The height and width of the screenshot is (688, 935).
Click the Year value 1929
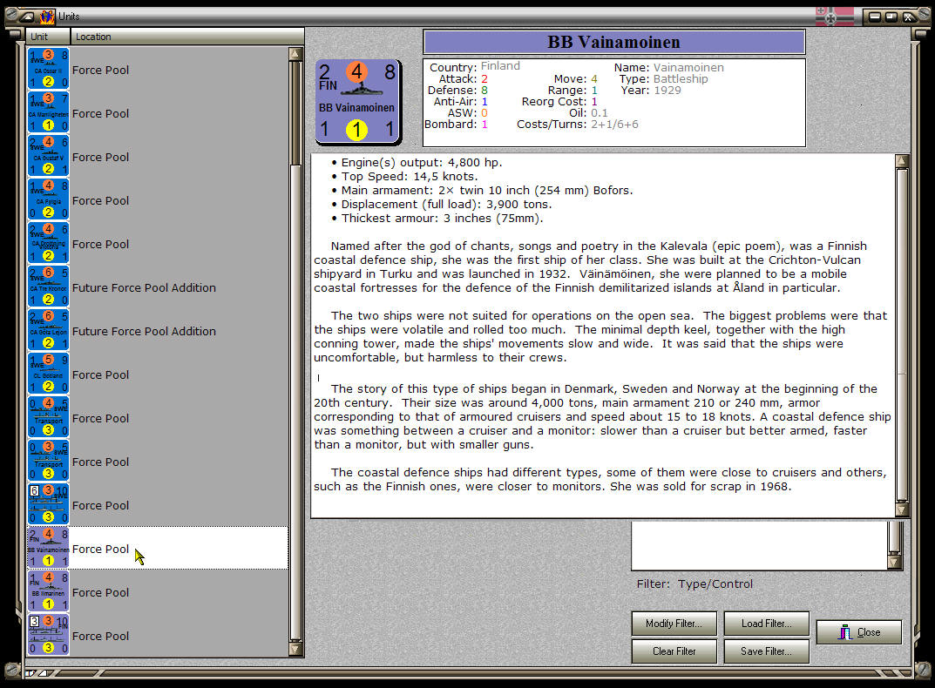tap(667, 90)
